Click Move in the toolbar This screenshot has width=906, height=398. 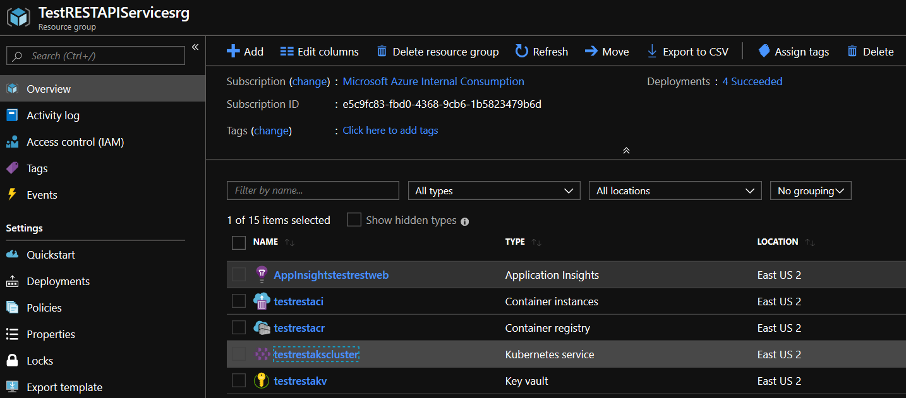607,52
